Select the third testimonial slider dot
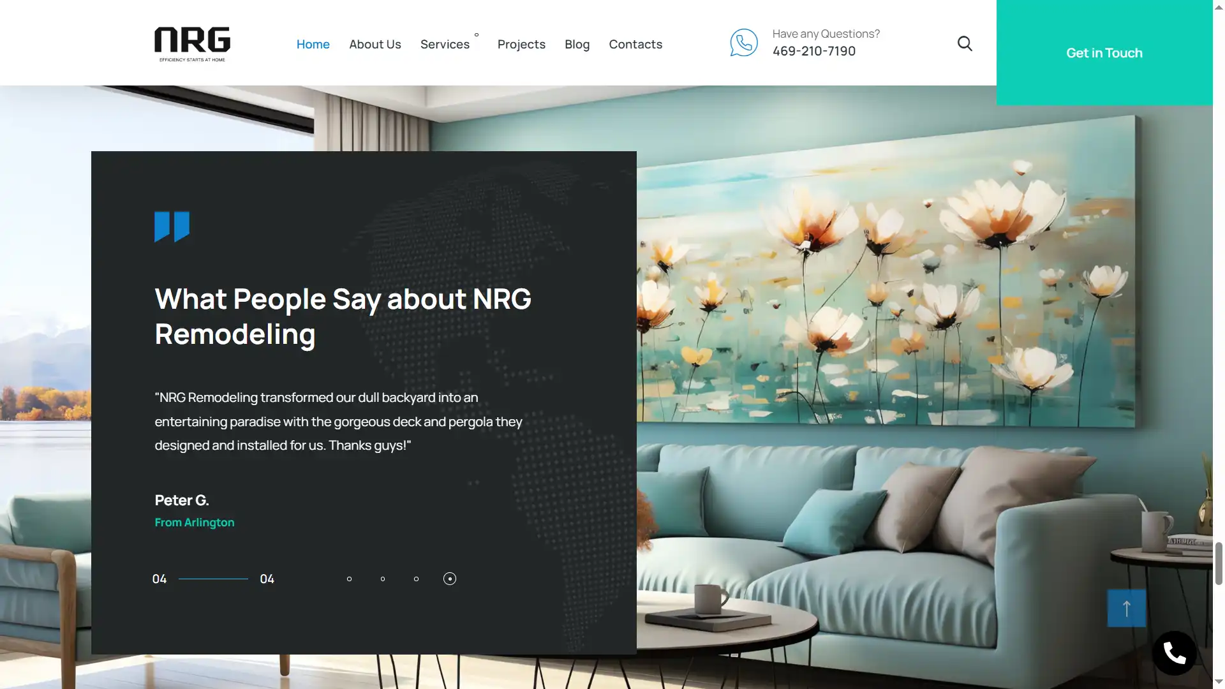 point(416,579)
